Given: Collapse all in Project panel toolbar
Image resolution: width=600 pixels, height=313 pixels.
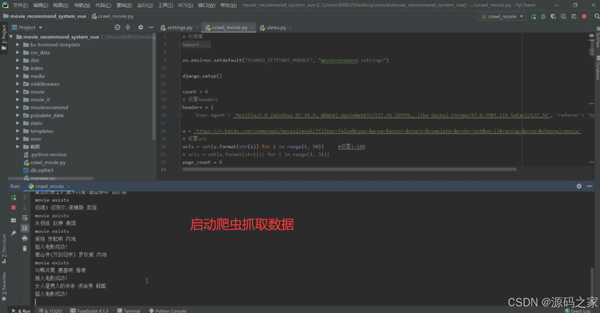Looking at the screenshot, I should [128, 27].
